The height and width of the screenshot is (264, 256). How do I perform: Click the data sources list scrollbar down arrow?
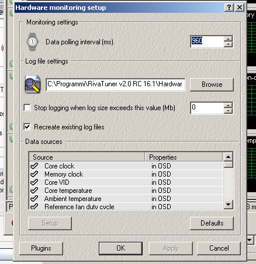[x=228, y=205]
